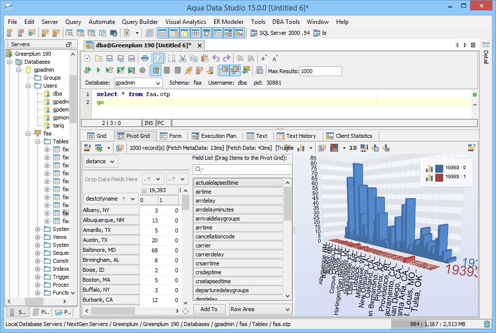Toggle the Form view button in main toolbar

[217, 33]
